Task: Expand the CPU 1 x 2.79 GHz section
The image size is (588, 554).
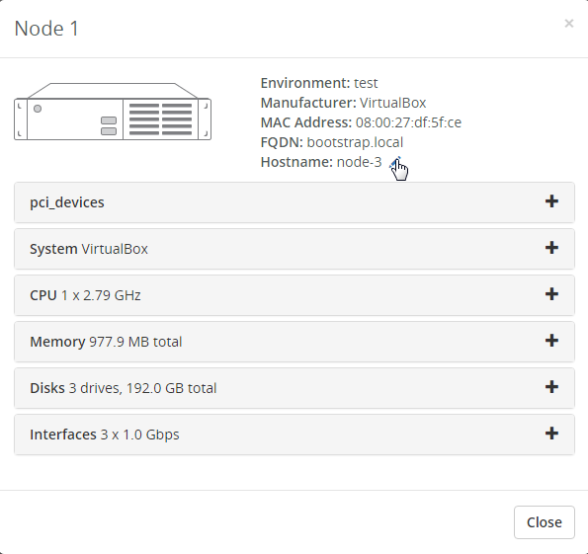Action: [294, 295]
